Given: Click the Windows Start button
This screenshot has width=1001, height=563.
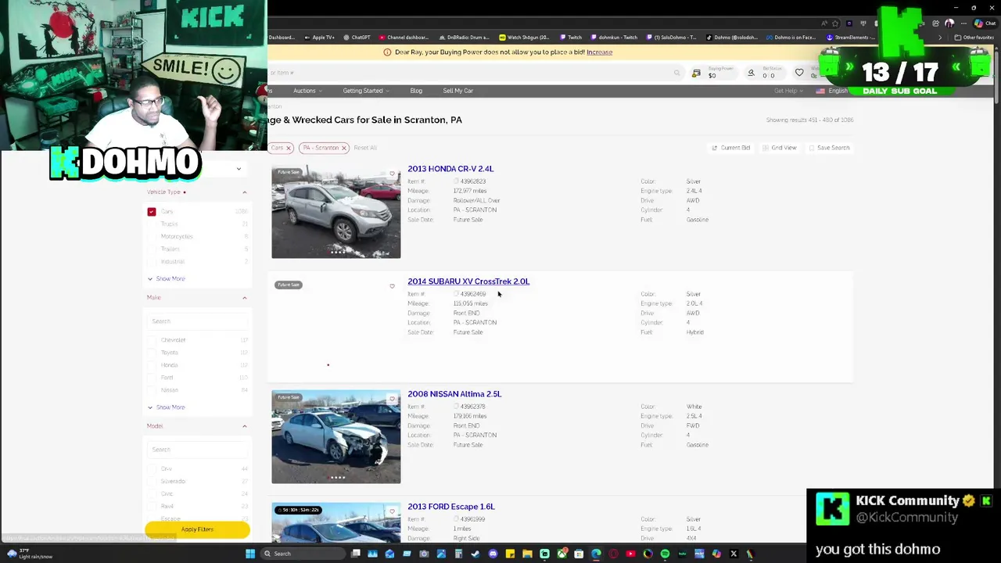Looking at the screenshot, I should [250, 554].
